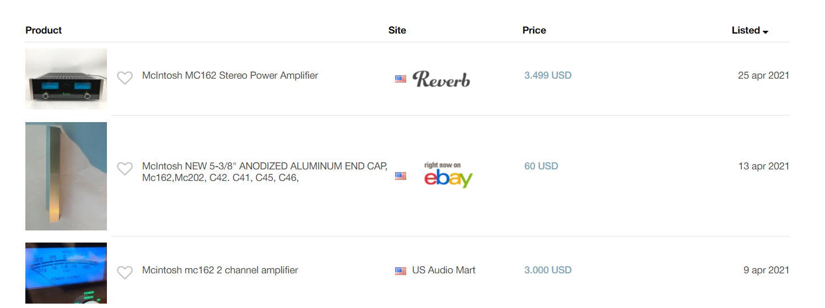
Task: Click the 60 USD price
Action: tap(541, 166)
